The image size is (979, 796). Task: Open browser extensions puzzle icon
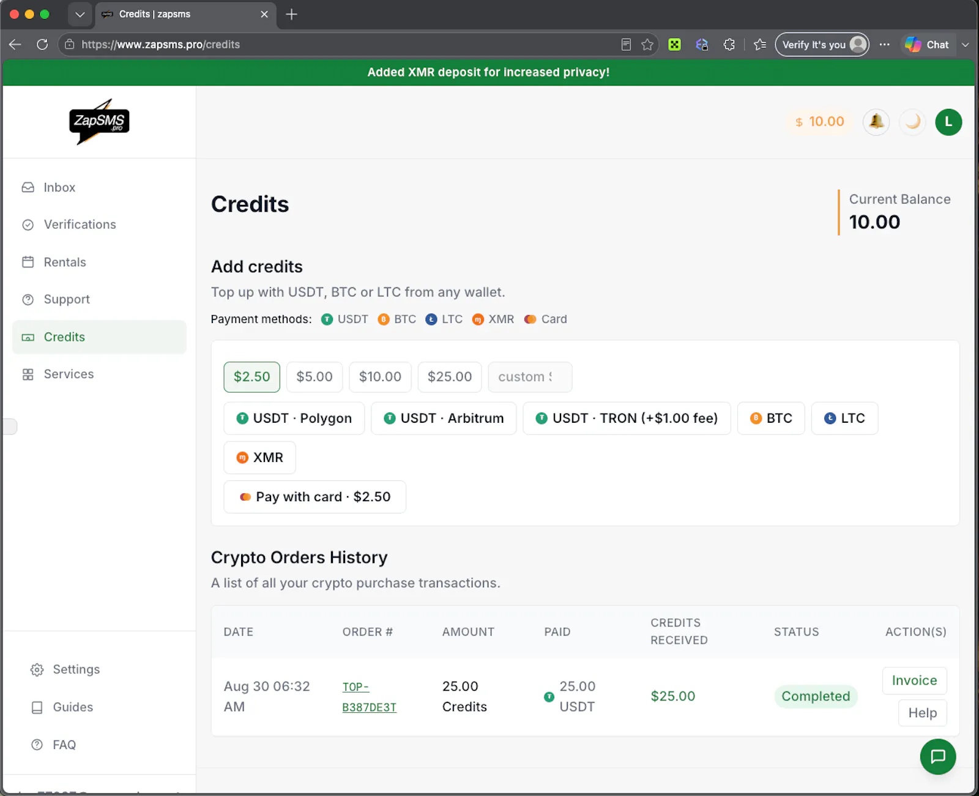pos(729,45)
